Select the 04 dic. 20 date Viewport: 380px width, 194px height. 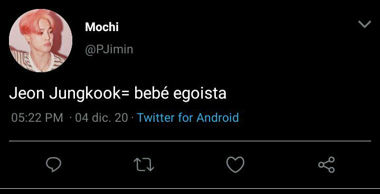coord(101,118)
